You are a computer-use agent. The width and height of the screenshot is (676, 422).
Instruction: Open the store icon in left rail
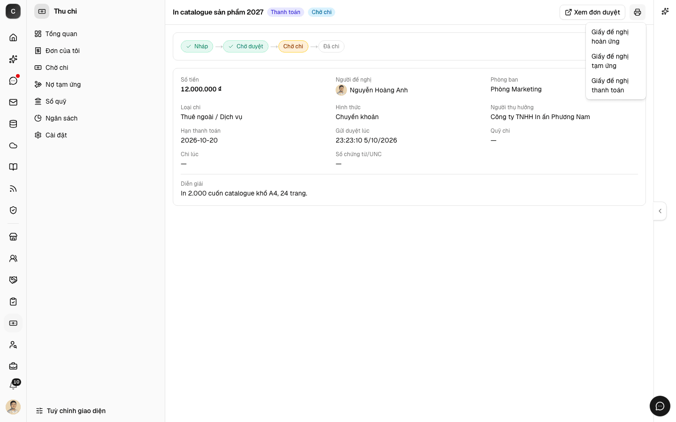13,237
